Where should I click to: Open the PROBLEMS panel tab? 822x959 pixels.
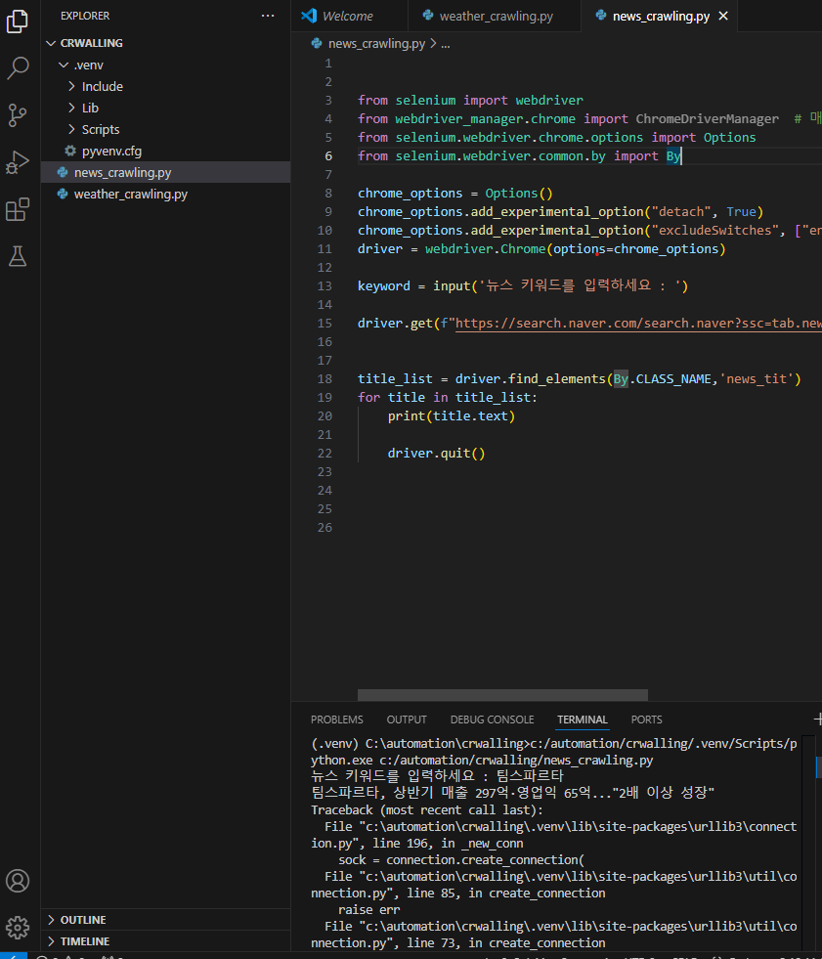[x=337, y=719]
